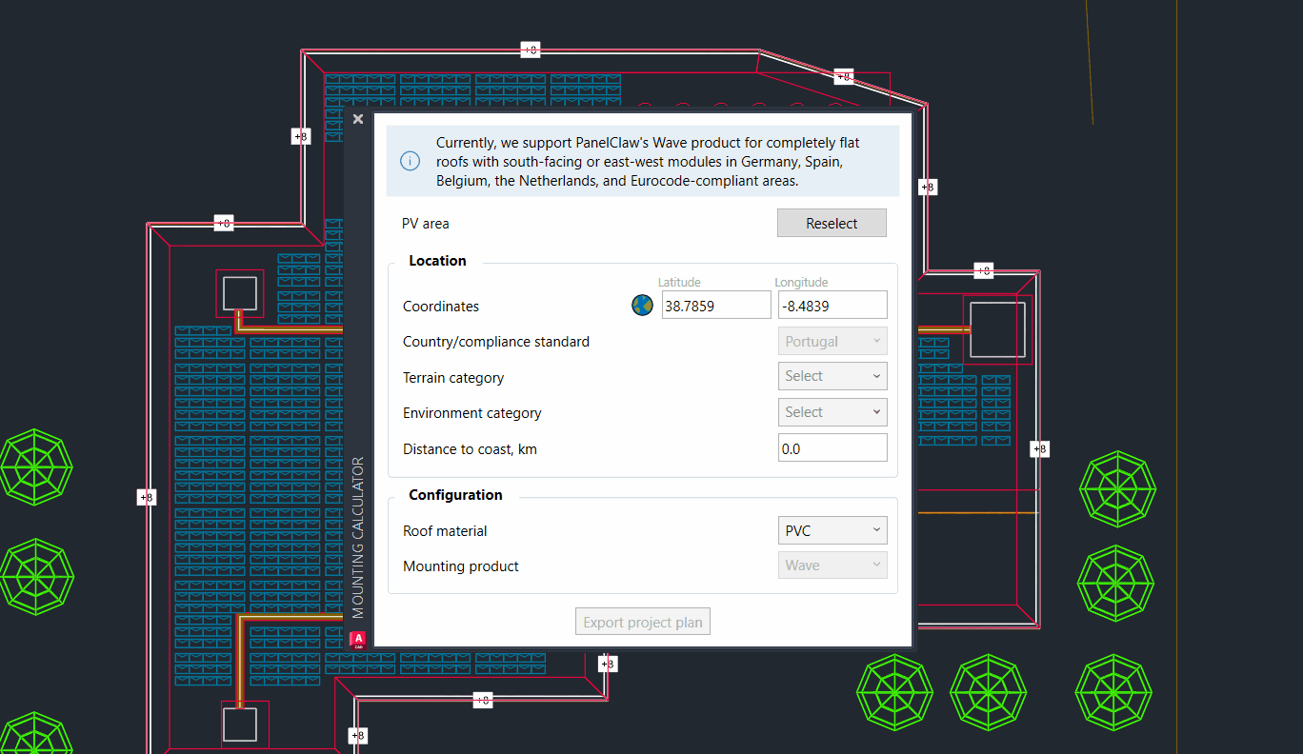Open the Roof material PVC dropdown

pyautogui.click(x=832, y=530)
